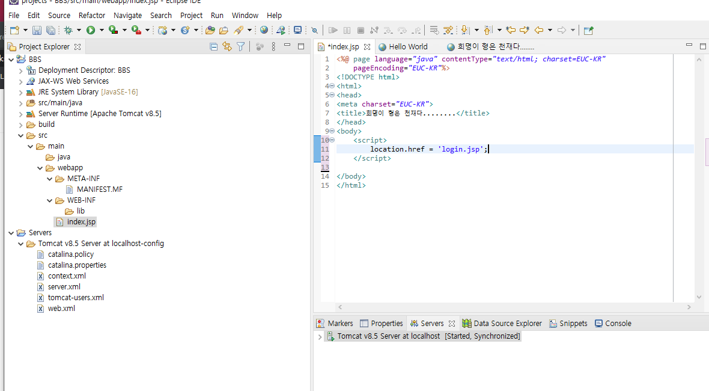
Task: Save the current file using the floppy icon
Action: pyautogui.click(x=37, y=30)
